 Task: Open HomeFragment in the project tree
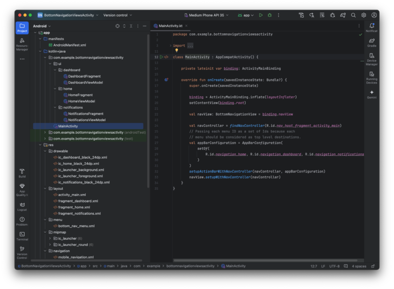coord(80,95)
